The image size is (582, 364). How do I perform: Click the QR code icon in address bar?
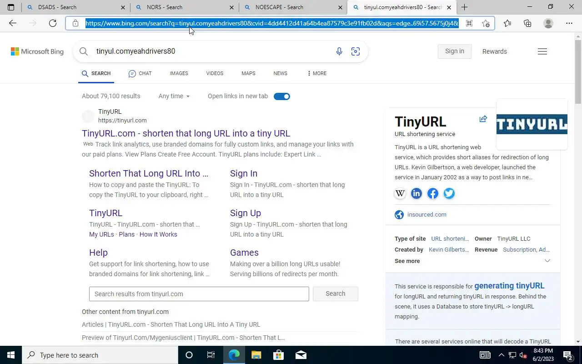(x=469, y=23)
